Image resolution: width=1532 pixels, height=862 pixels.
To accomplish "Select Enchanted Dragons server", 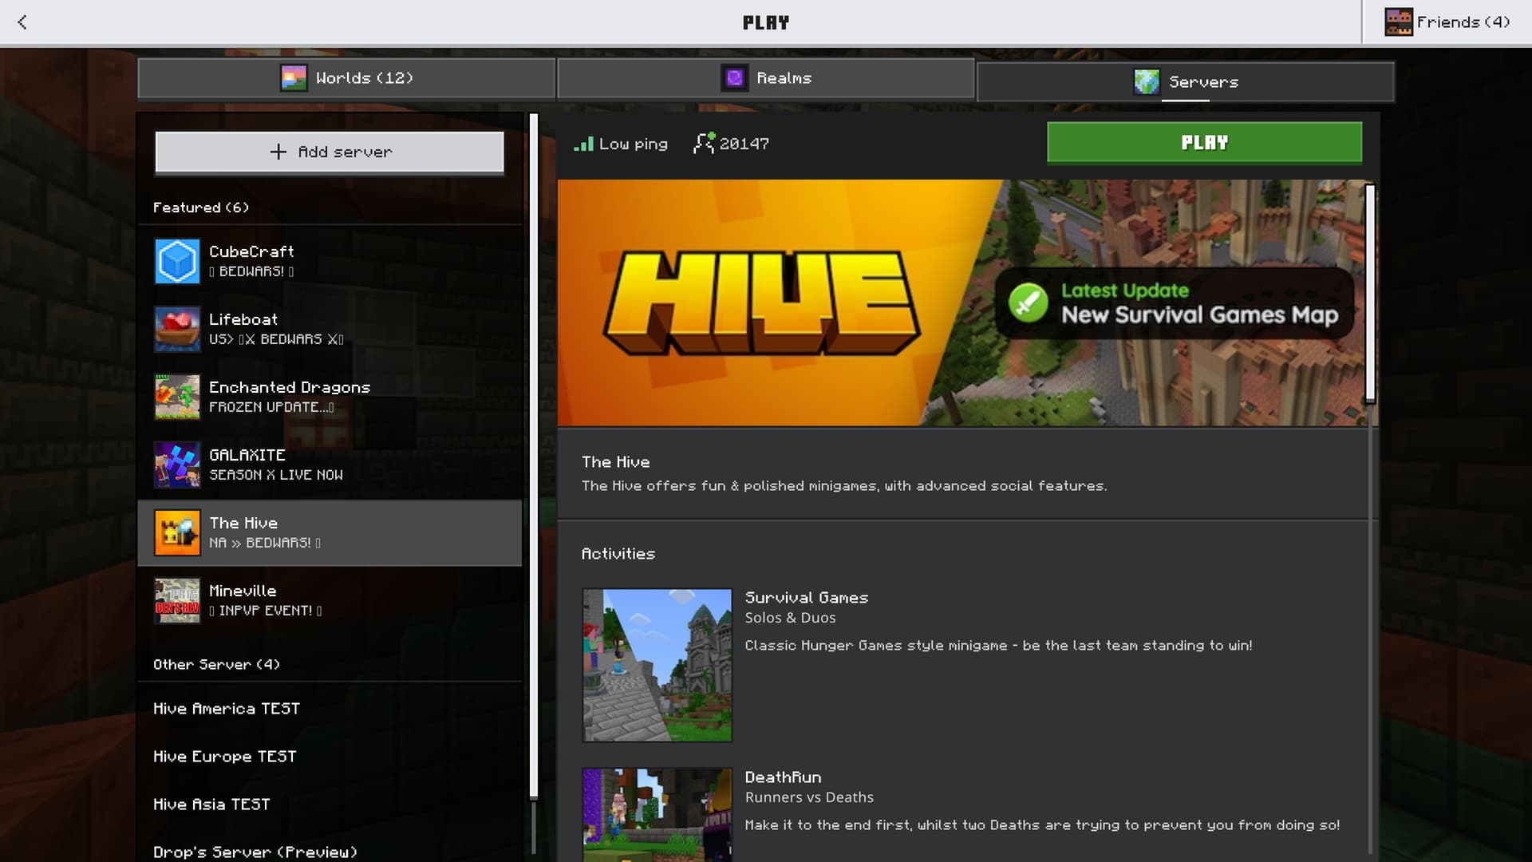I will click(330, 397).
